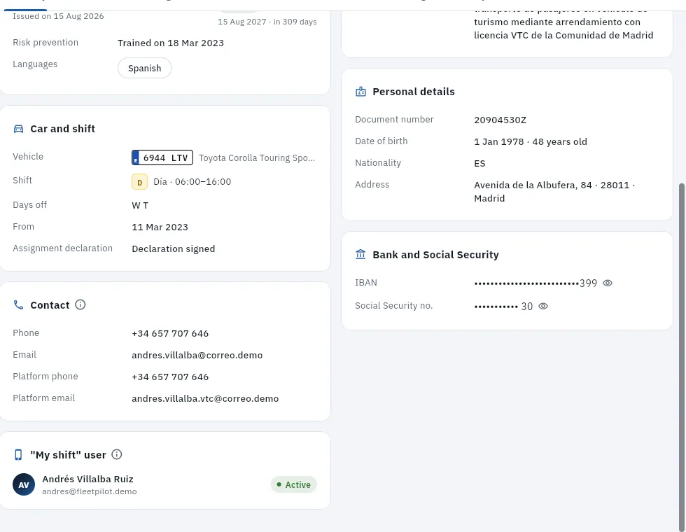Image resolution: width=686 pixels, height=532 pixels.
Task: Click Declaration signed value
Action: pos(174,249)
